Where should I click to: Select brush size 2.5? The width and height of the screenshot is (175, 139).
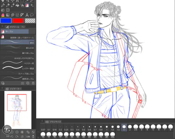[136, 128]
